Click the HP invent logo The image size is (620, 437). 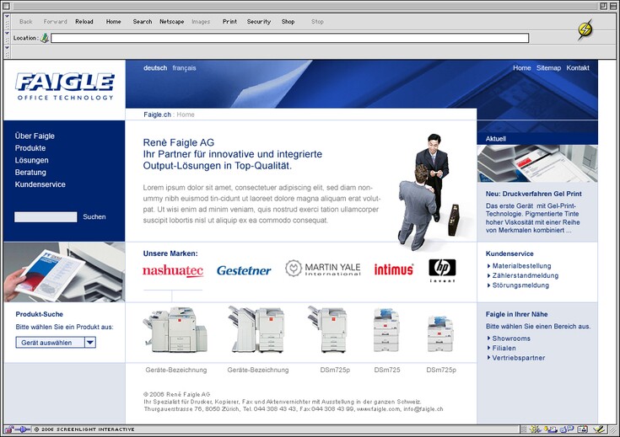[x=442, y=270]
